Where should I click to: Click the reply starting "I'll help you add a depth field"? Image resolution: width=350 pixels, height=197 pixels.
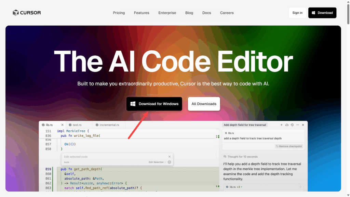(x=262, y=171)
